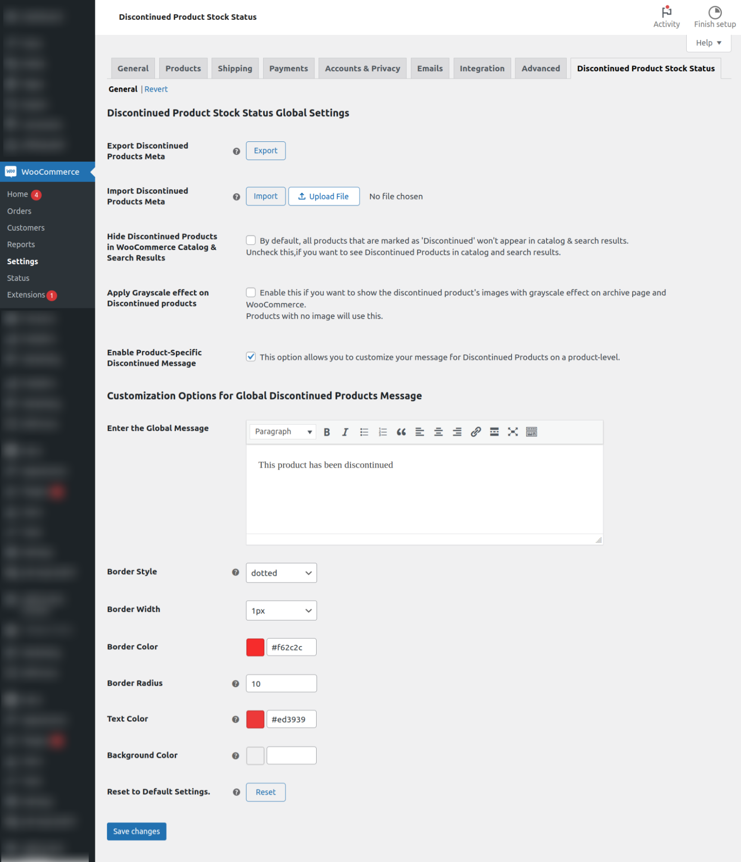Toggle the editor toolbar (kitchen sink) icon
This screenshot has width=741, height=862.
(531, 432)
